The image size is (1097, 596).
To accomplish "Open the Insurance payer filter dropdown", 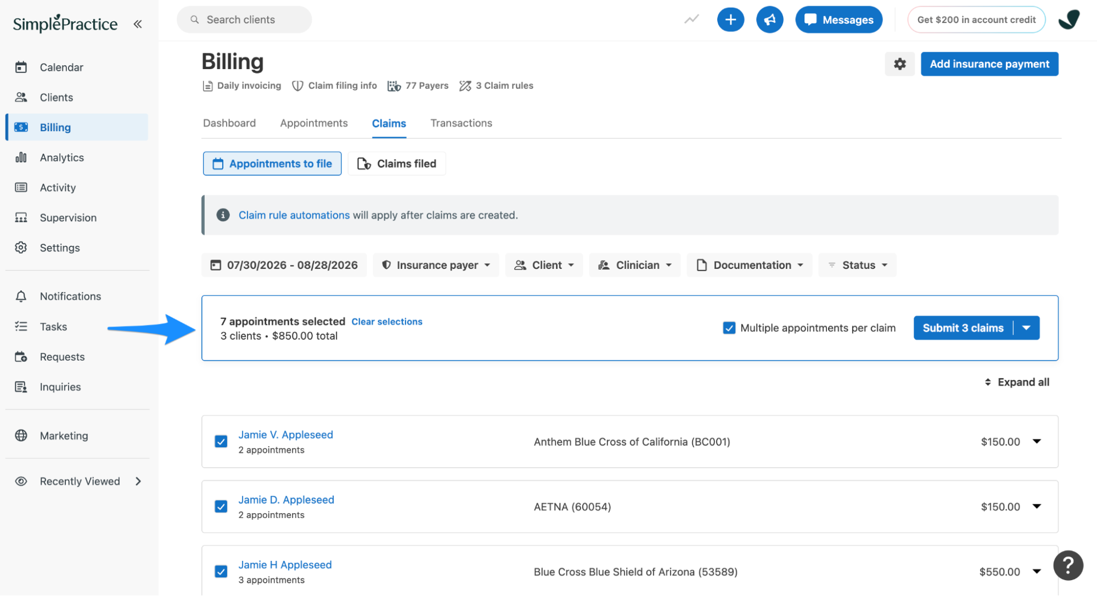I will point(436,265).
